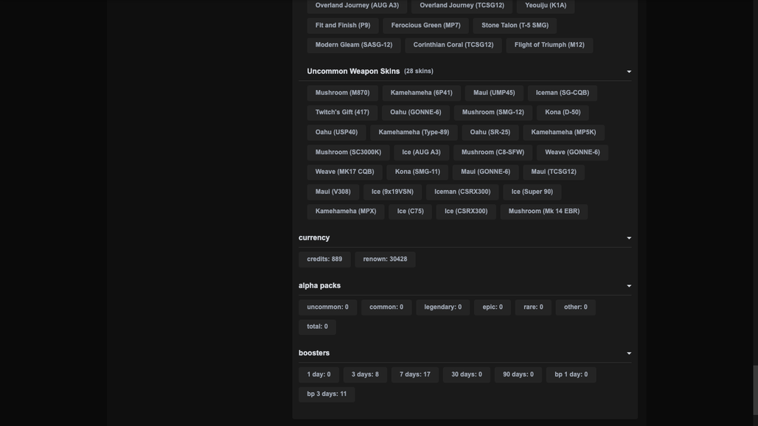Select the Mushroom (Mk 14 EBR) tag

pos(544,212)
